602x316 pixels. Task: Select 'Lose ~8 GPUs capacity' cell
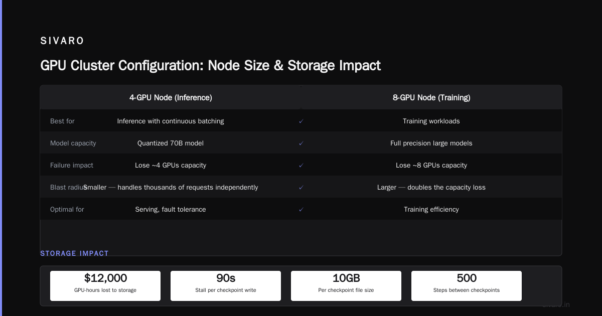pos(431,166)
